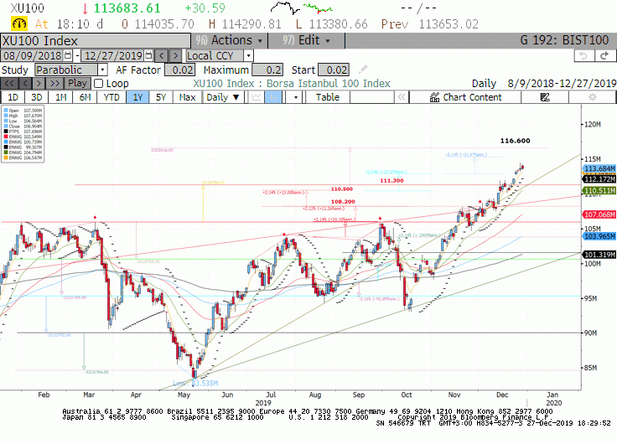
Task: Click the redo arrow icon
Action: coord(604,56)
